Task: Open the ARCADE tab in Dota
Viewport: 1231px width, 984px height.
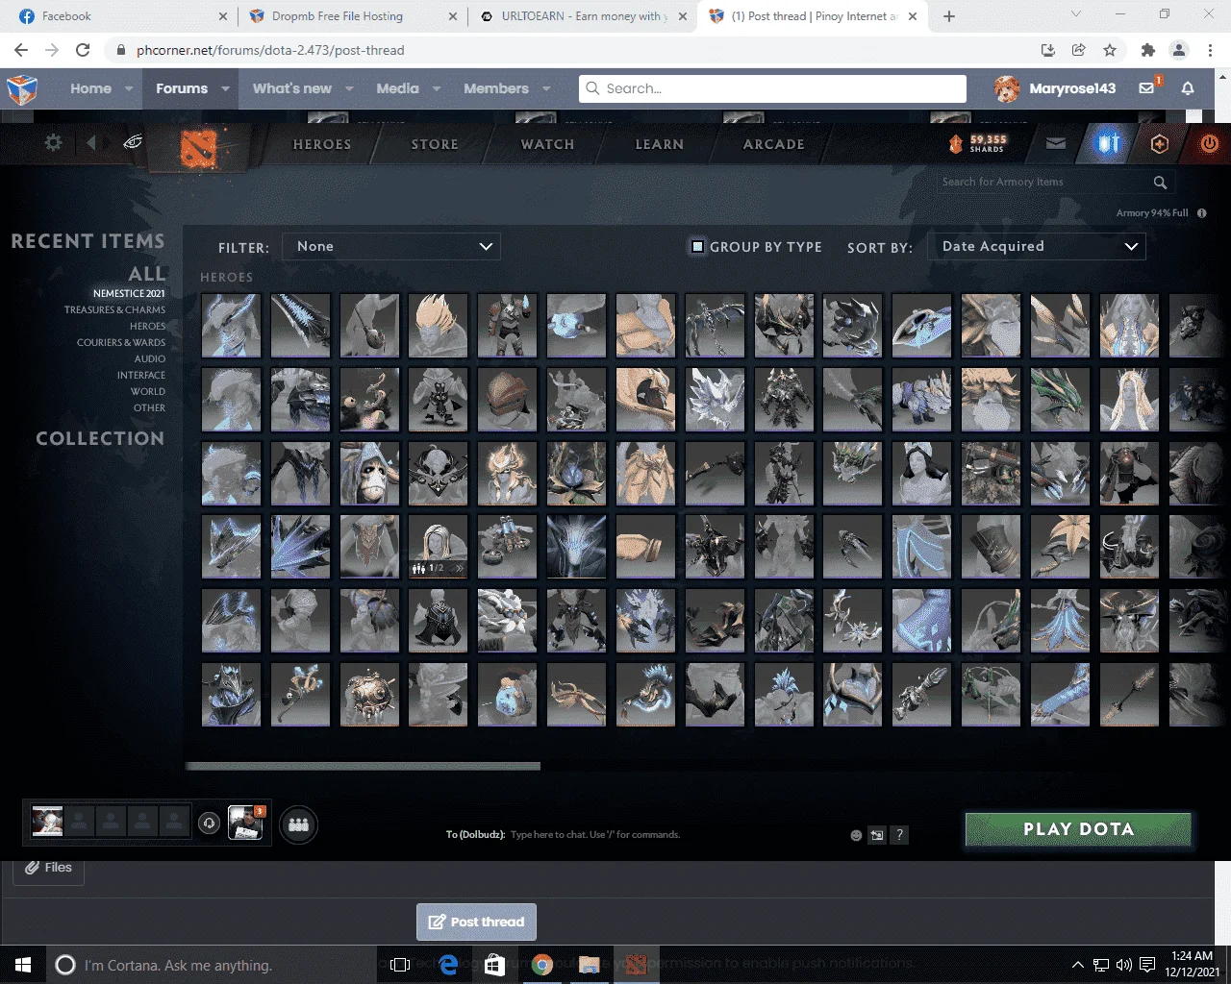Action: tap(773, 144)
